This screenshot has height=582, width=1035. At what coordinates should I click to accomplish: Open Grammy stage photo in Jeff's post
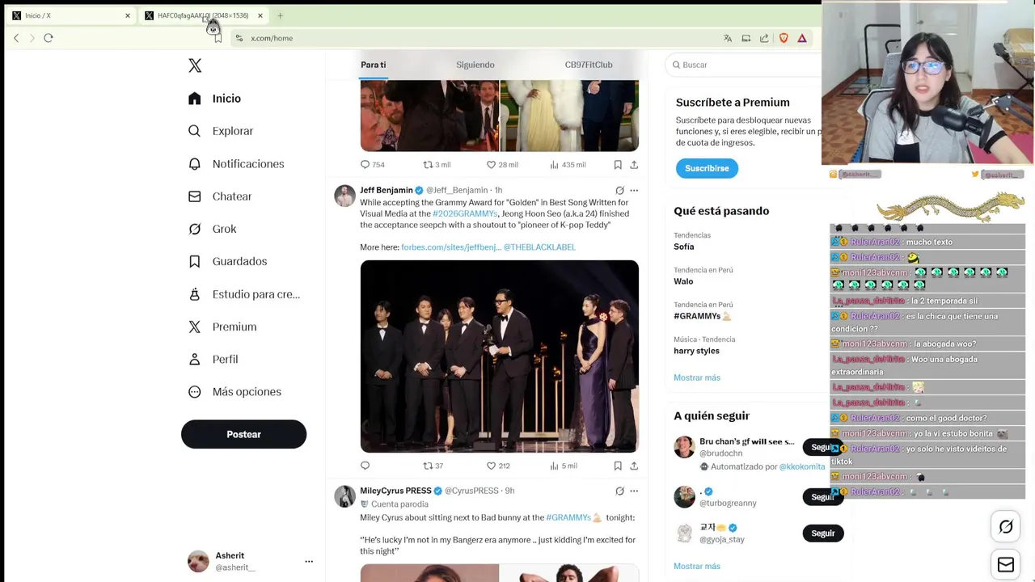point(500,356)
